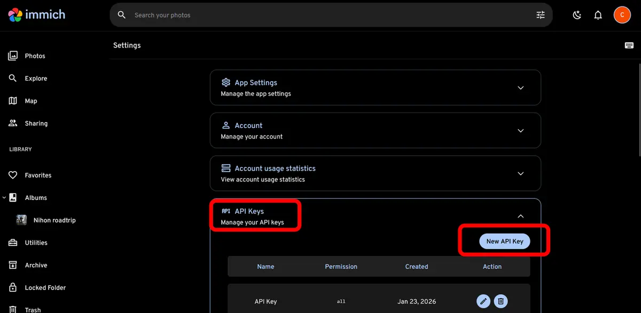Collapse the Albums tree in sidebar
This screenshot has height=313, width=641.
tap(4, 198)
